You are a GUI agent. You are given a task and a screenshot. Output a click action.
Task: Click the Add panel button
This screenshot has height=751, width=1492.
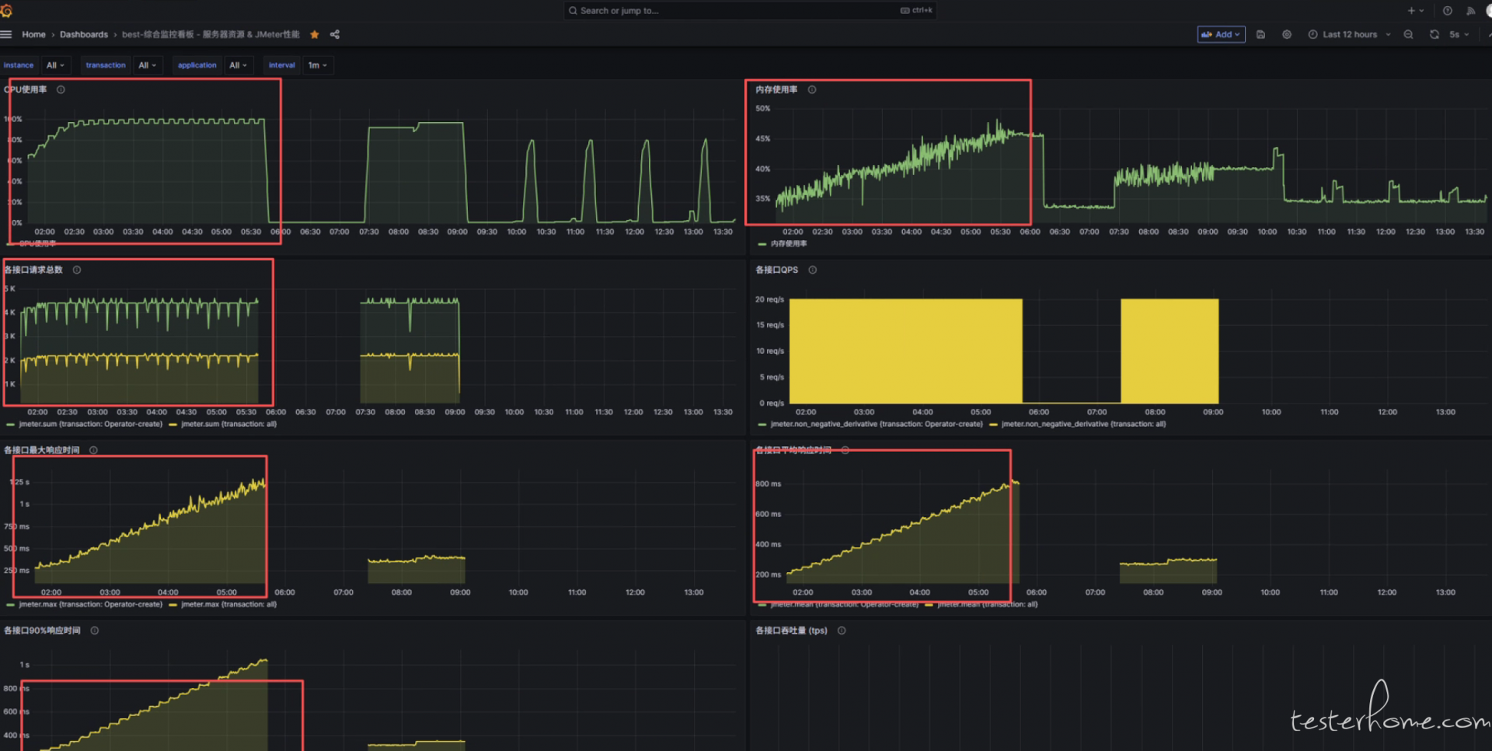pos(1221,34)
